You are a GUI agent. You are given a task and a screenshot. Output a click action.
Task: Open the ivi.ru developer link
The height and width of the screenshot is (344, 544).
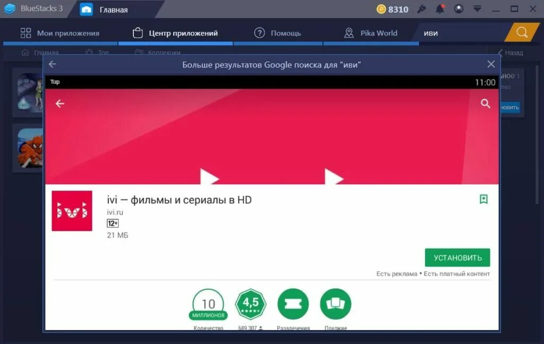tap(115, 212)
